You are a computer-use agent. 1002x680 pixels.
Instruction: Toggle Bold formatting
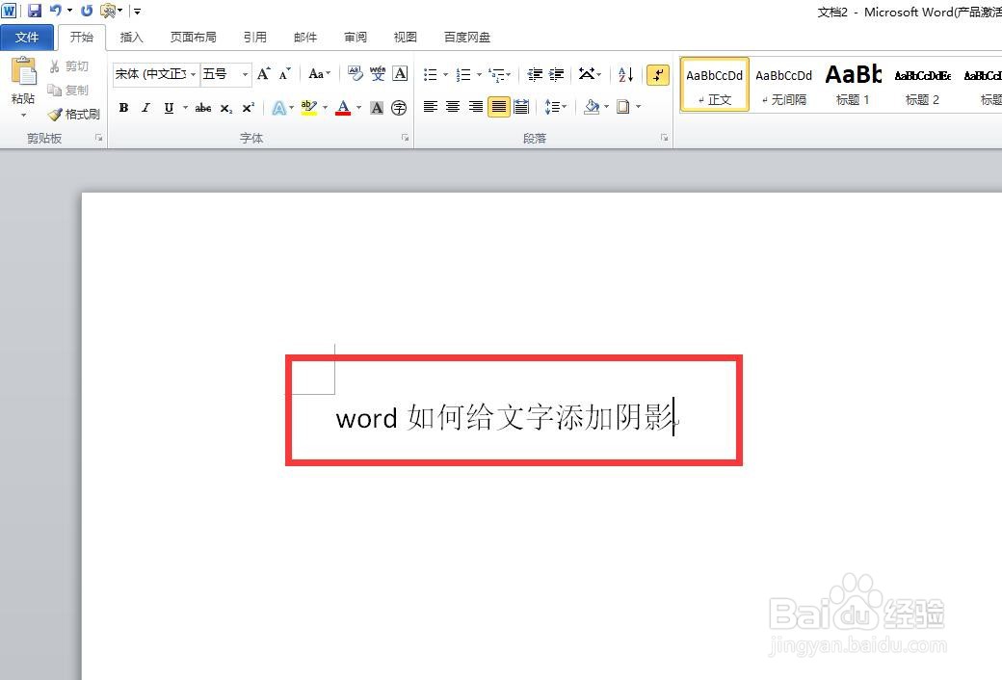pos(124,108)
